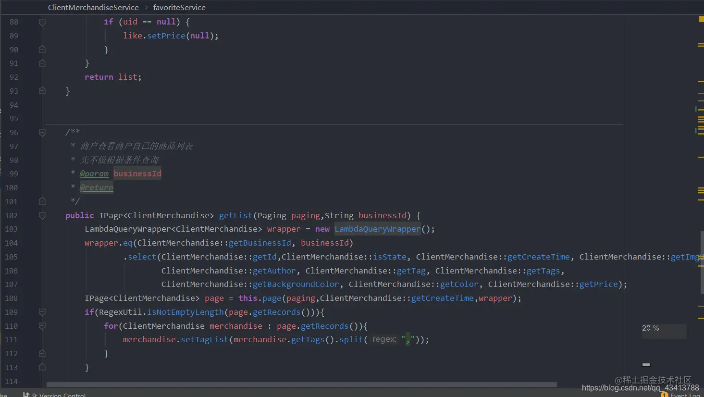Click the merchandise loop variable on line 110
Screen dimensions: 704x397
[236, 326]
